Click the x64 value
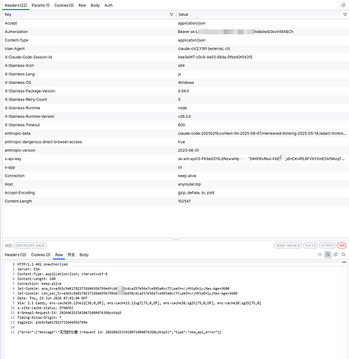 (x=181, y=65)
